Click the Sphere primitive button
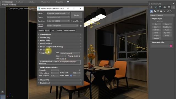Viewport: 176px width, 99px height. pyautogui.click(x=156, y=27)
